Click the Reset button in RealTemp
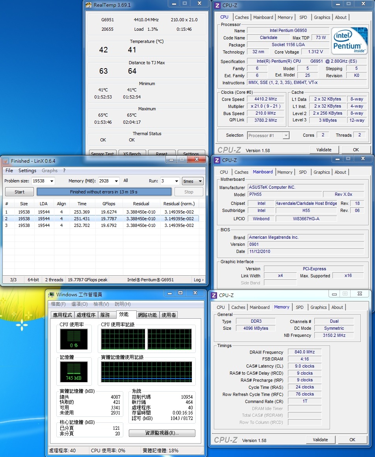This screenshot has height=457, width=375. (162, 153)
